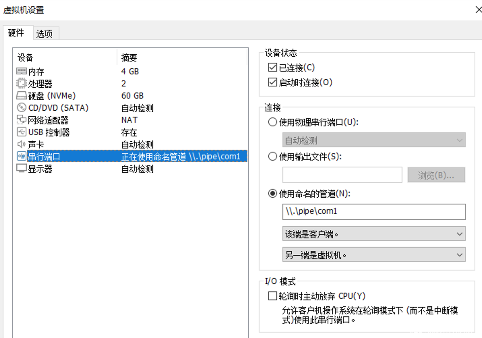Choose 使用输出文件 radio option
Image resolution: width=482 pixels, height=338 pixels.
pyautogui.click(x=272, y=157)
